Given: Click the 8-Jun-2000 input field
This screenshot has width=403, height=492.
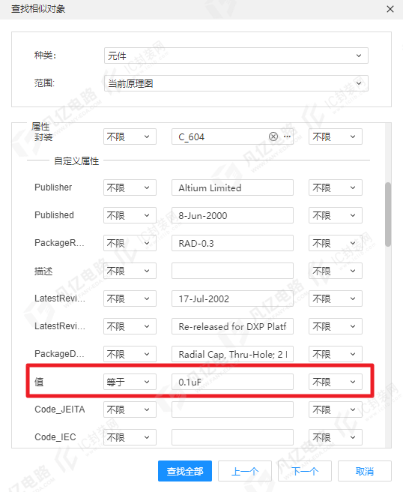Looking at the screenshot, I should click(x=232, y=215).
